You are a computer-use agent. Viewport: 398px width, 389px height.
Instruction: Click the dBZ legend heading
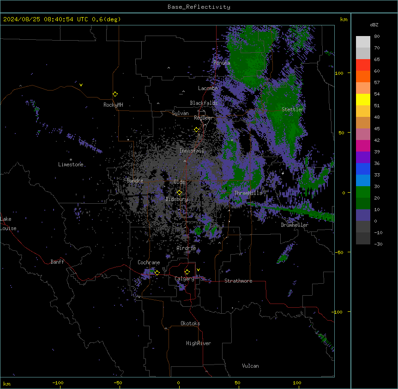point(374,25)
